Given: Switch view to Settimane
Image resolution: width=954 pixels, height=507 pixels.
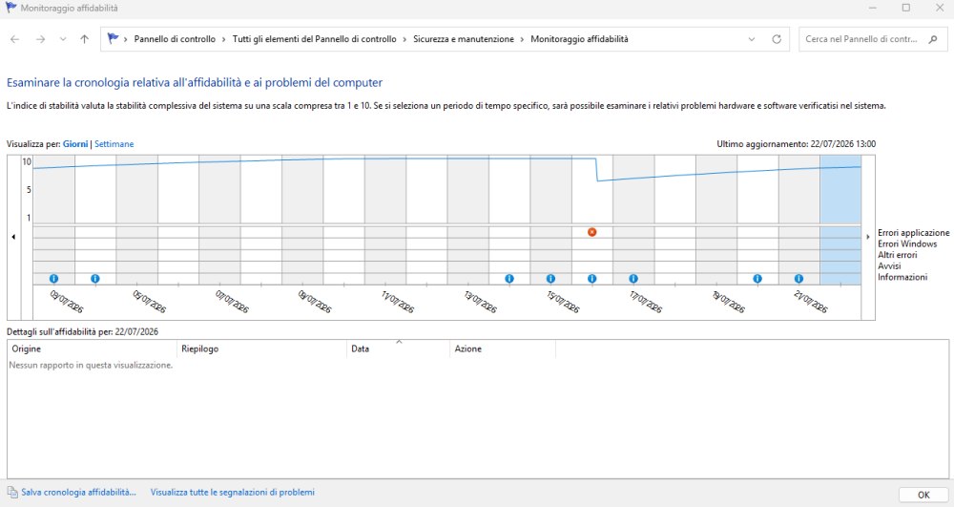Looking at the screenshot, I should (x=114, y=144).
